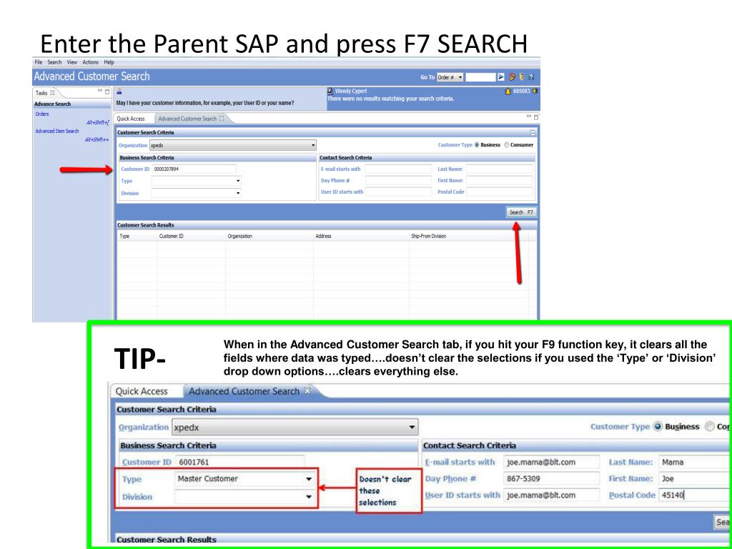Click the alert bell icon near 685083
Screen dimensions: 732x549
pos(508,91)
